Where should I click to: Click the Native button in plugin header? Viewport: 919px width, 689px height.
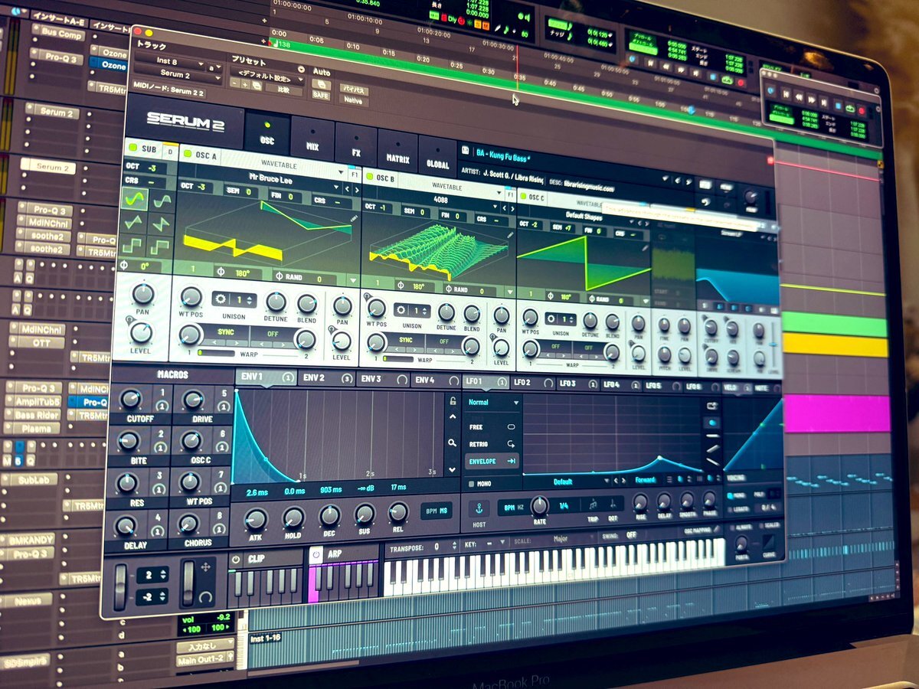click(354, 100)
